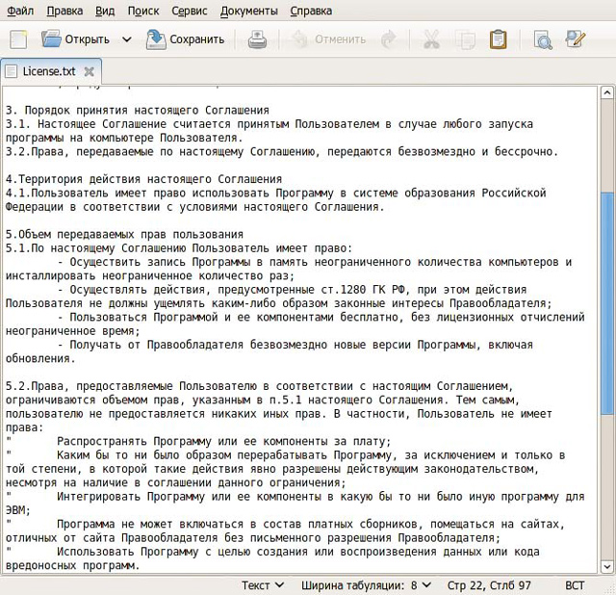This screenshot has height=595, width=616.
Task: Click the line ending вредоносных программ.
Action: 73,565
